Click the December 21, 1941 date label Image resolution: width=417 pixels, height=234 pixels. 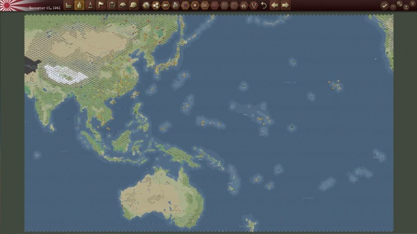pos(44,9)
